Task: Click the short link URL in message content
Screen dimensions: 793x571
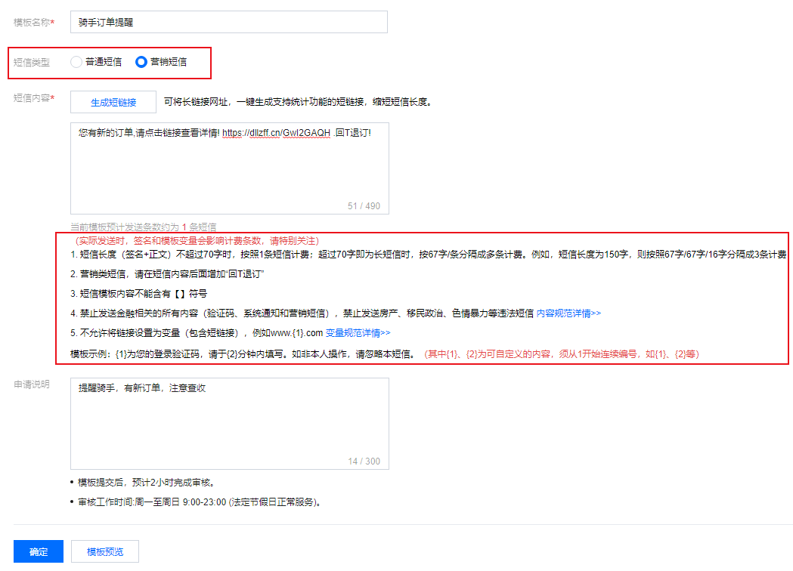Action: pyautogui.click(x=276, y=133)
